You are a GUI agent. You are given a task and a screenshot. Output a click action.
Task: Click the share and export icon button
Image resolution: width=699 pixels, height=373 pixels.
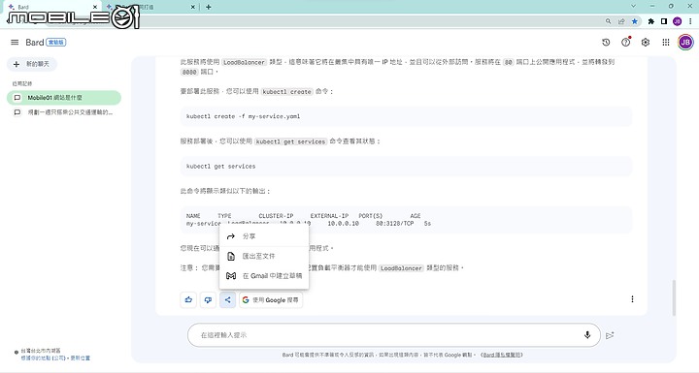pyautogui.click(x=227, y=299)
